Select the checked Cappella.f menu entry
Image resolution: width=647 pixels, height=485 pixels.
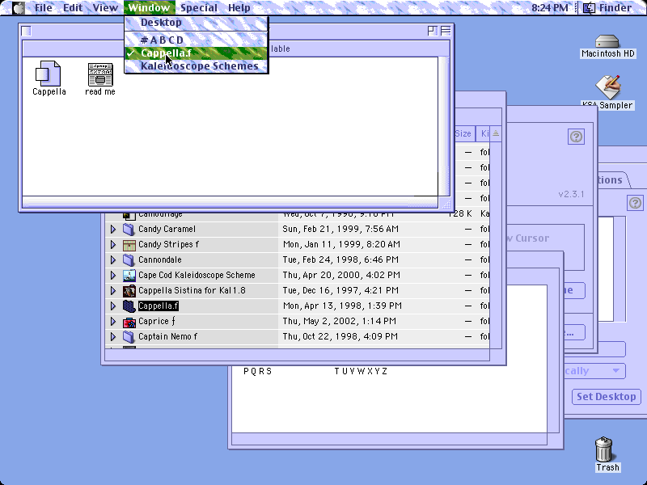click(197, 53)
